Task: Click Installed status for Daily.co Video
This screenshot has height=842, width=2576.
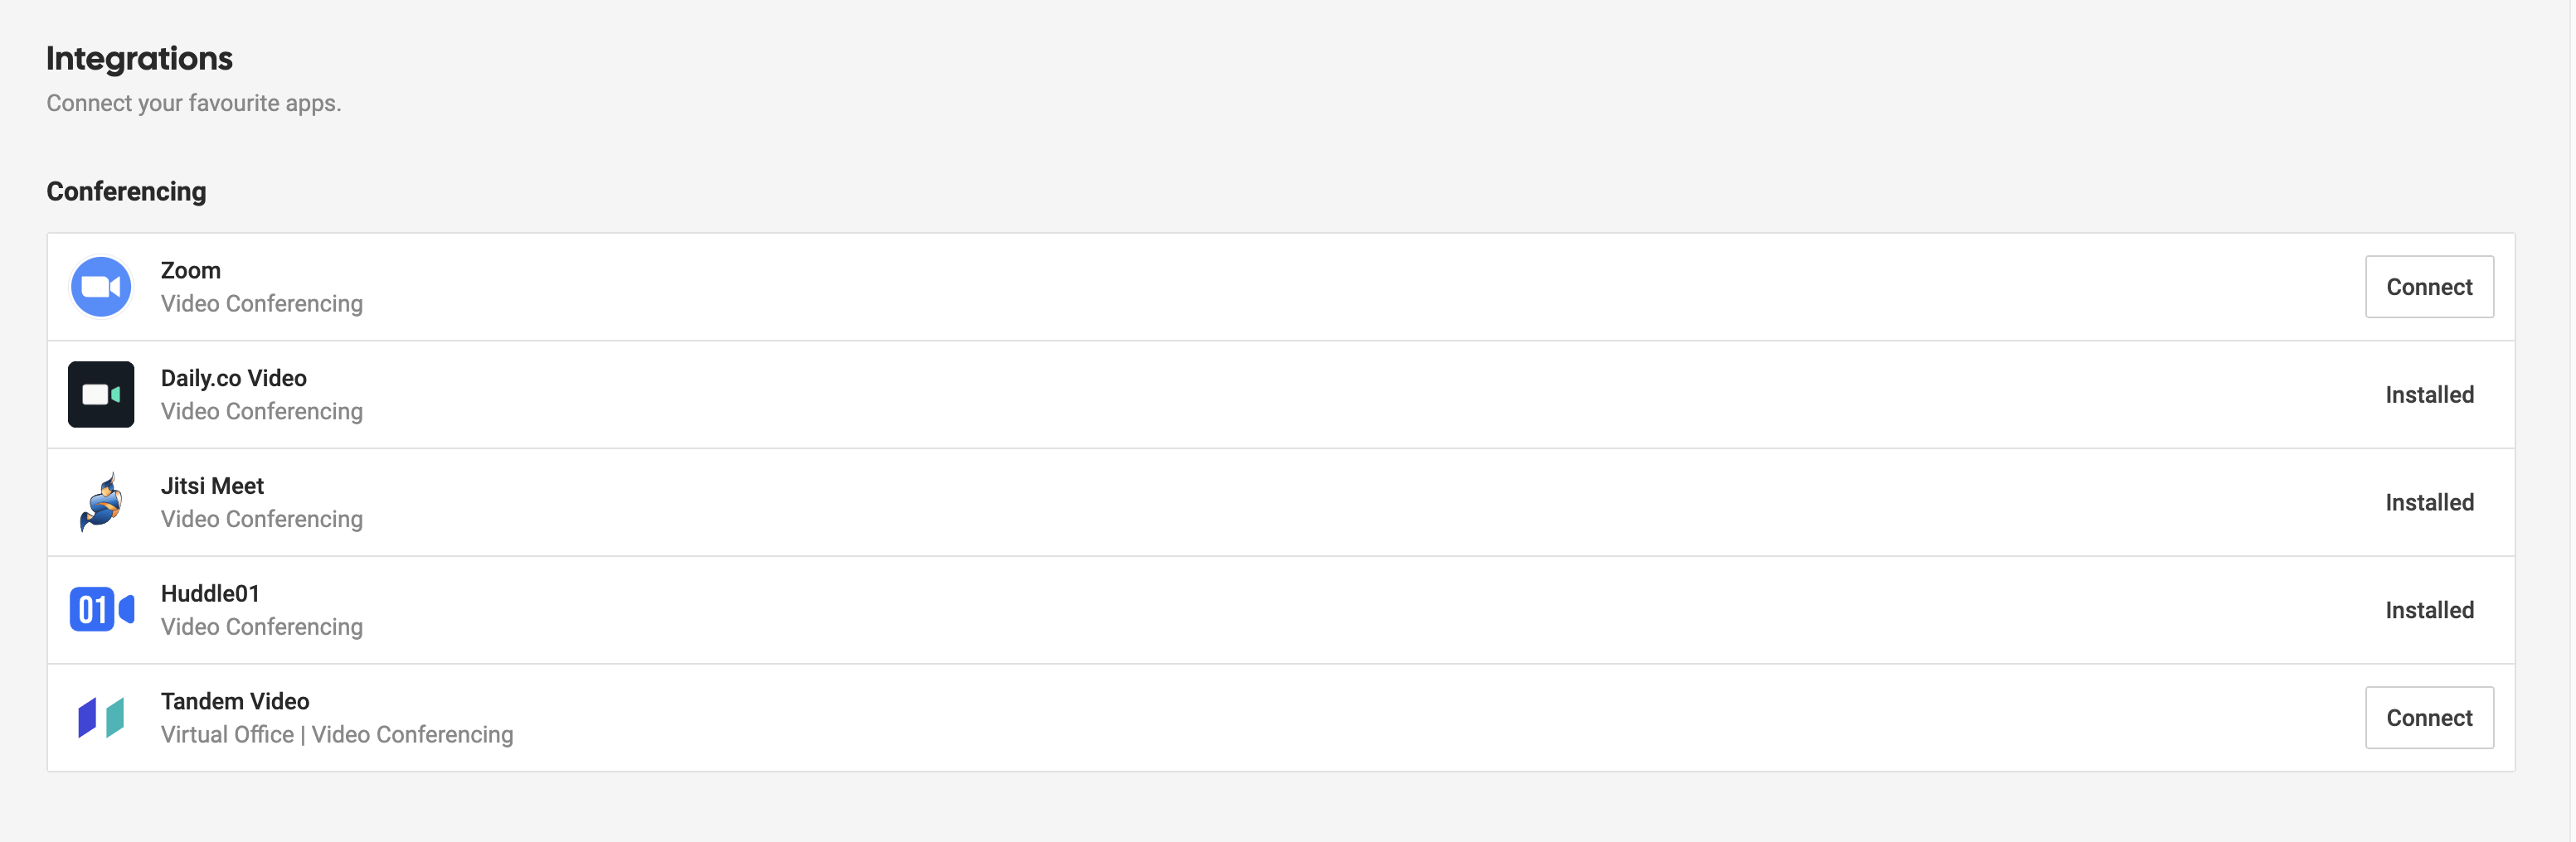Action: (2428, 394)
